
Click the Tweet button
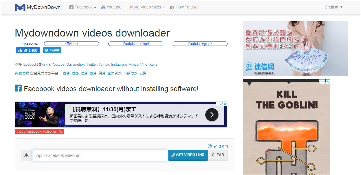tap(52, 50)
